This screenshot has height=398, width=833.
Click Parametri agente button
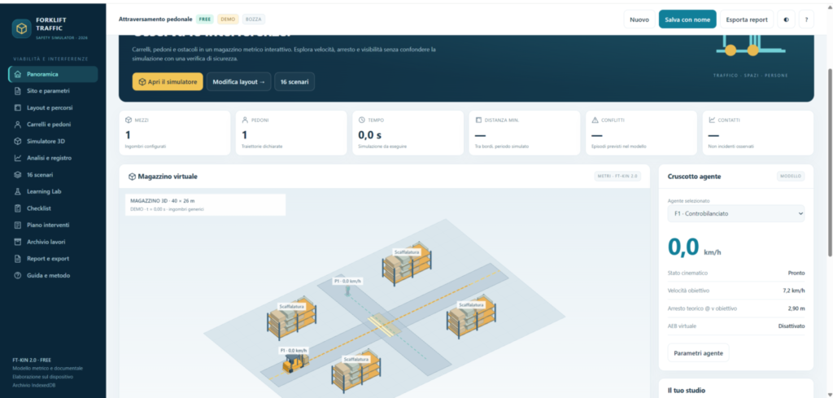click(x=698, y=353)
